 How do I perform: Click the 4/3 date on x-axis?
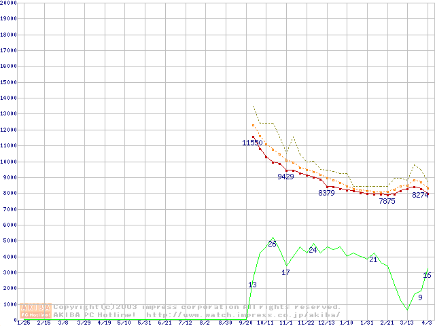427,323
